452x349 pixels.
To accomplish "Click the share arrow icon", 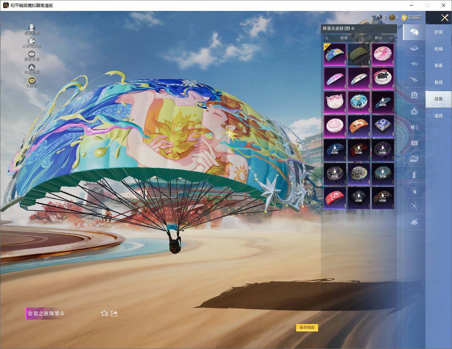I will pos(114,313).
